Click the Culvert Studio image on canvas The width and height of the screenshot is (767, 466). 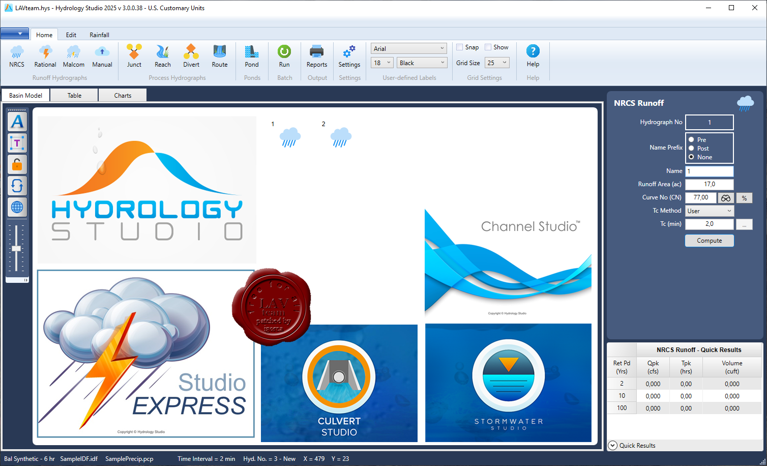click(339, 383)
